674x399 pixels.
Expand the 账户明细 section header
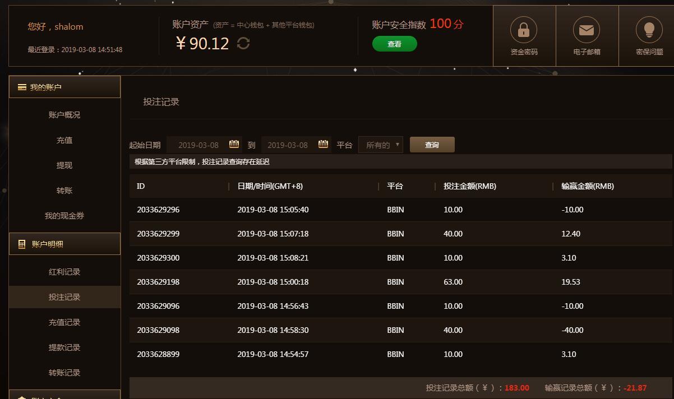(64, 244)
